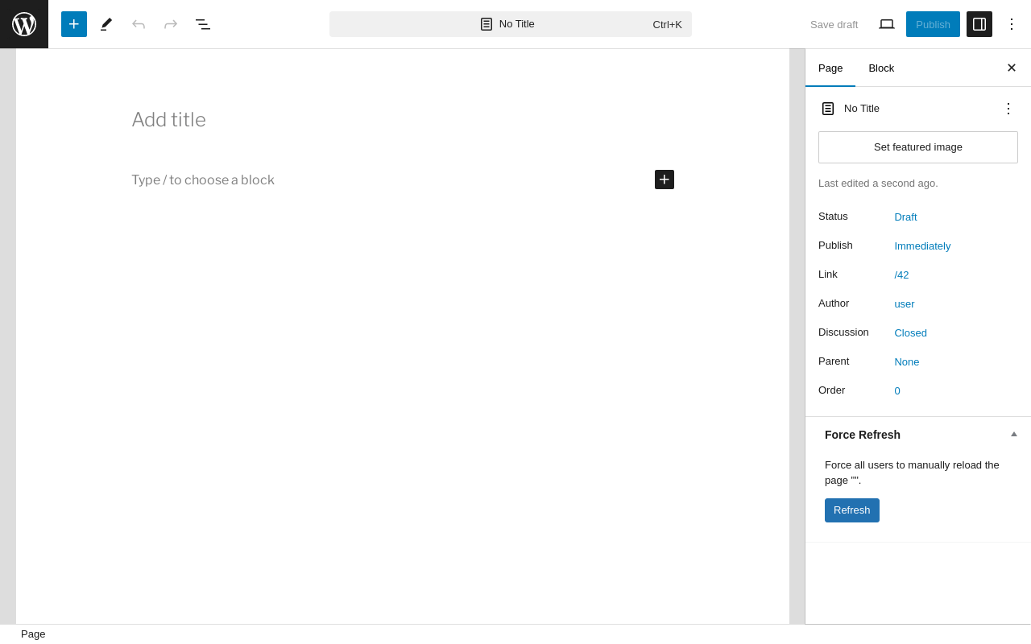The height and width of the screenshot is (644, 1031).
Task: Open the Document Overview list icon
Action: pyautogui.click(x=203, y=24)
